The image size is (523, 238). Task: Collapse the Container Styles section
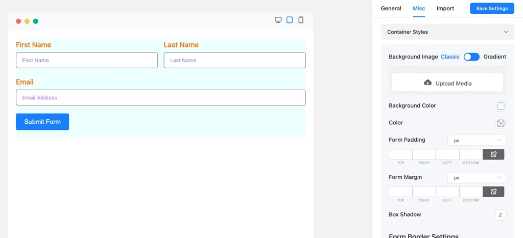447,32
